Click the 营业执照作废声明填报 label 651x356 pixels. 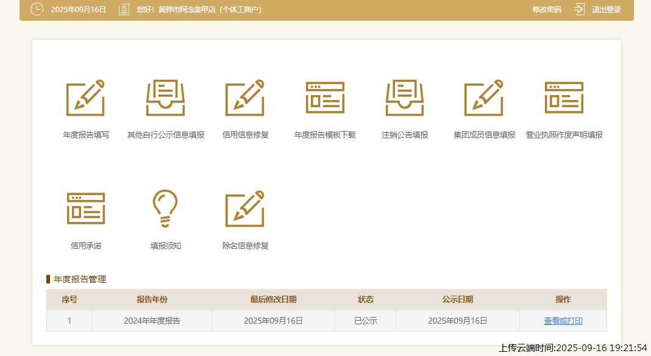coord(564,135)
